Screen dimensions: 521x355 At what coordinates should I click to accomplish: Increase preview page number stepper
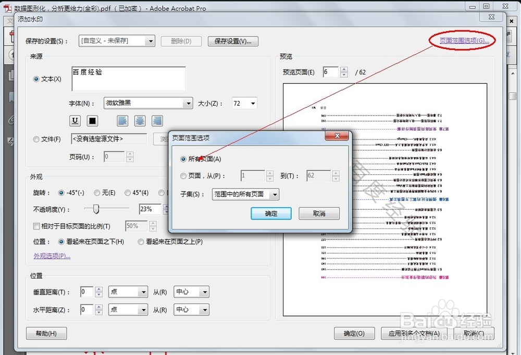point(344,69)
